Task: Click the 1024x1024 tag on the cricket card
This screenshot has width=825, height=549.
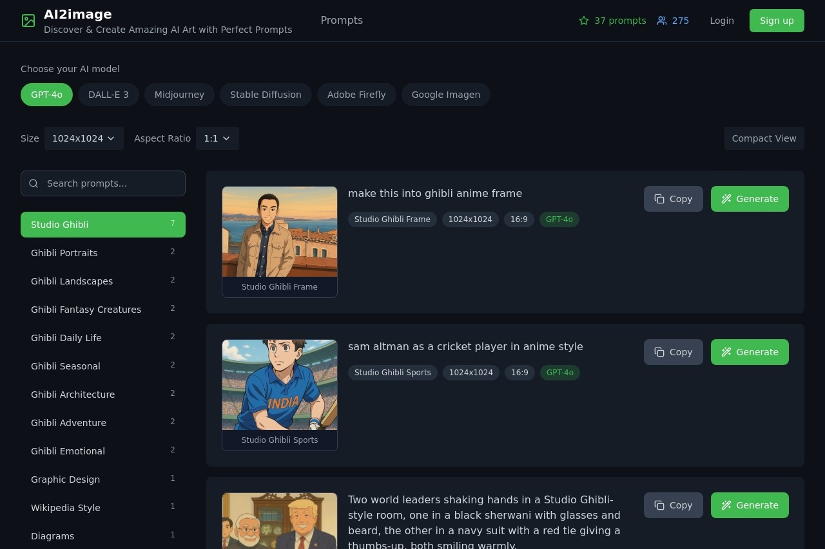Action: (x=471, y=373)
